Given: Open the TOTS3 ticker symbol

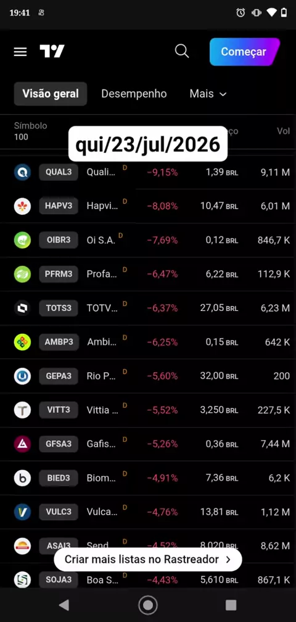Looking at the screenshot, I should tap(59, 309).
